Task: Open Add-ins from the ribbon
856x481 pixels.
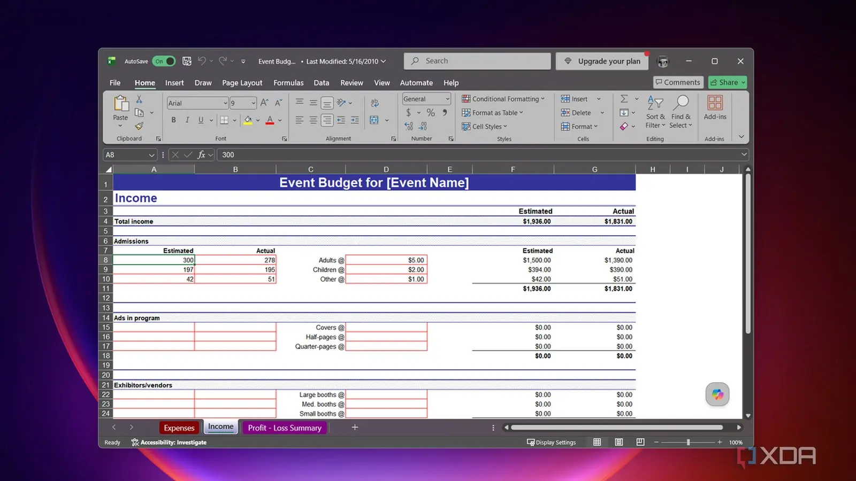Action: (715, 107)
